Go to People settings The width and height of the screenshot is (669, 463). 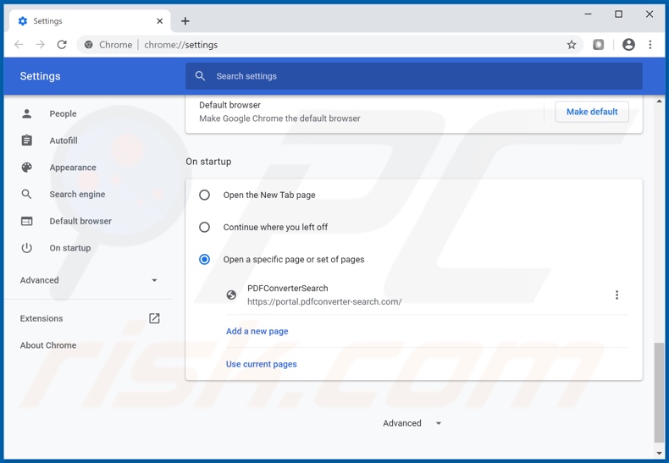click(x=63, y=113)
